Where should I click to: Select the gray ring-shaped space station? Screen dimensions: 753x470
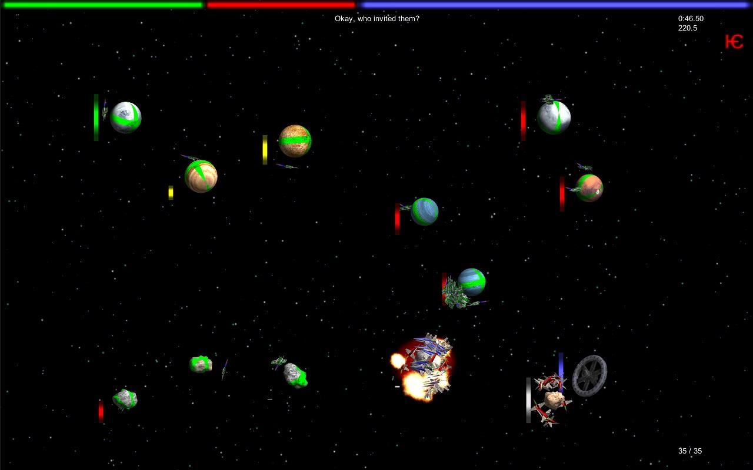click(x=589, y=375)
